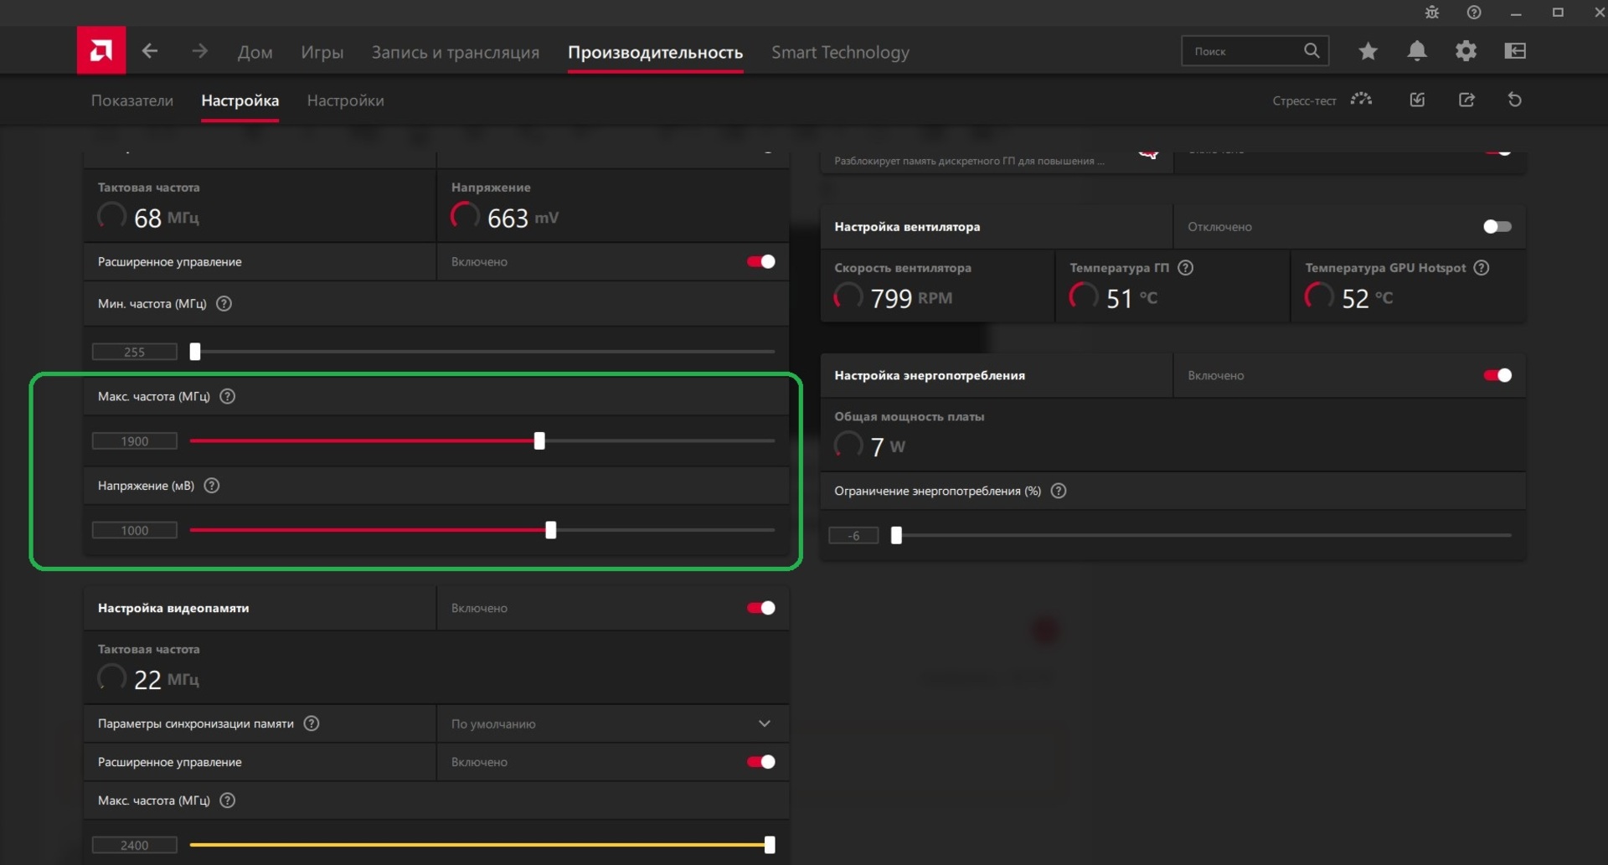Expand Параметры синхронизации памяти dropdown
This screenshot has width=1608, height=865.
pyautogui.click(x=764, y=723)
